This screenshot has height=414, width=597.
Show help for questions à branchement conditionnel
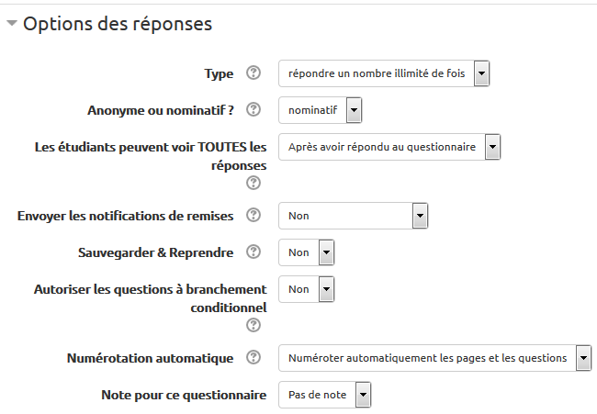254,325
